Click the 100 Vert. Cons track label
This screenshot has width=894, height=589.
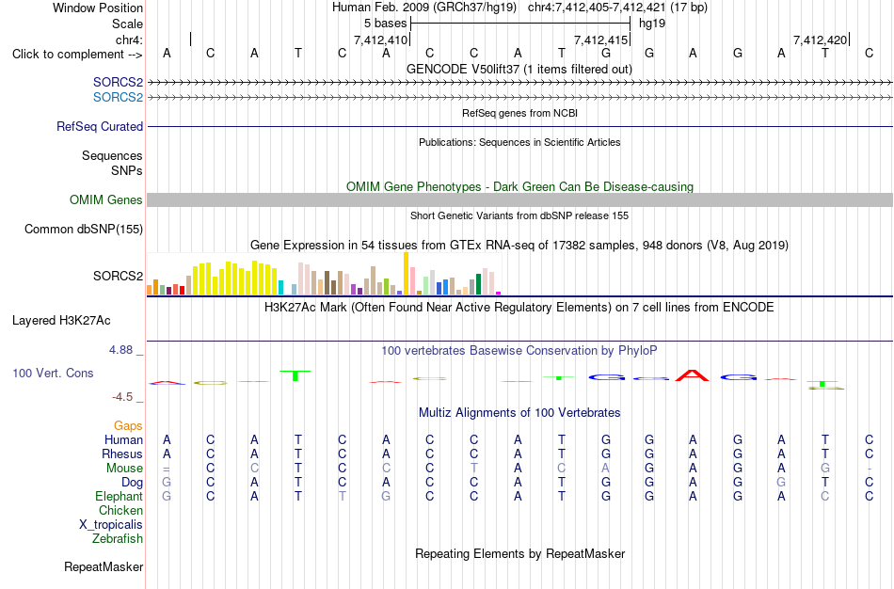(53, 373)
